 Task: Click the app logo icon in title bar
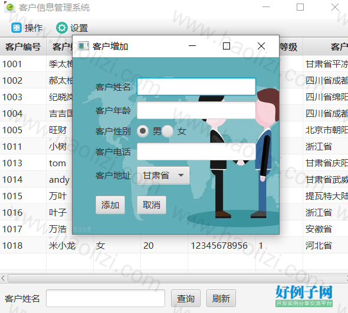click(9, 7)
